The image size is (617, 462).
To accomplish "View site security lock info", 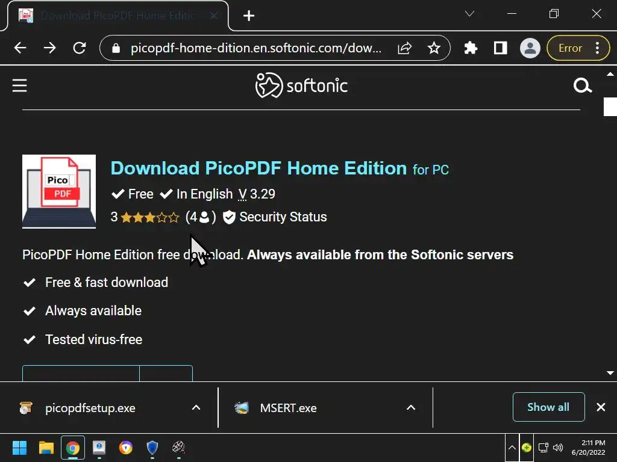I will pyautogui.click(x=116, y=48).
